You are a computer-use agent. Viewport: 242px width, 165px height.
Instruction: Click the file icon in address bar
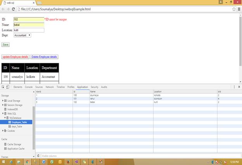click(19, 9)
